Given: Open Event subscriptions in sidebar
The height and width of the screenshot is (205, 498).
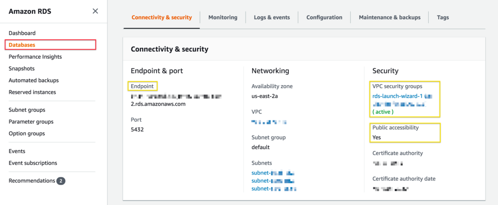Looking at the screenshot, I should 33,163.
